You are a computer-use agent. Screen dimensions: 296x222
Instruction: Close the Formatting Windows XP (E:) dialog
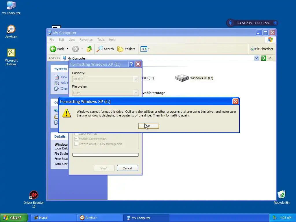click(138, 64)
